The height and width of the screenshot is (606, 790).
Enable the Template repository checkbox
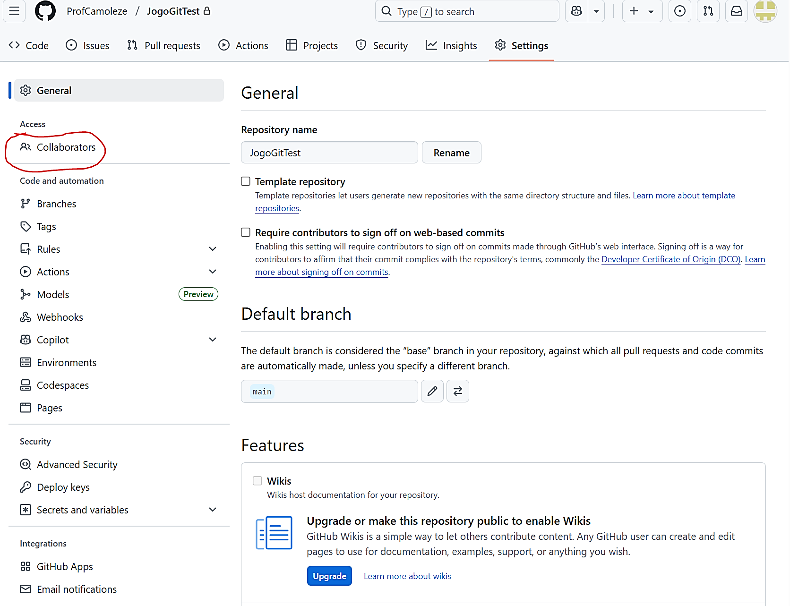[246, 181]
